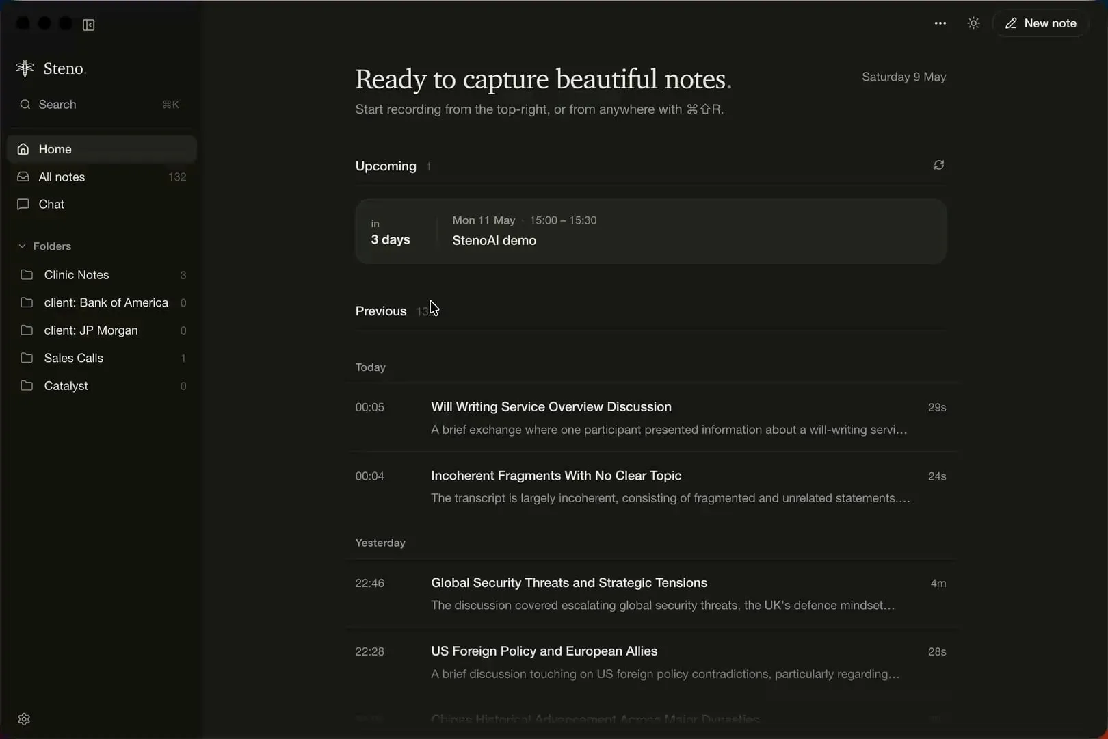Click the Upcoming section heading
1108x739 pixels.
coord(386,166)
